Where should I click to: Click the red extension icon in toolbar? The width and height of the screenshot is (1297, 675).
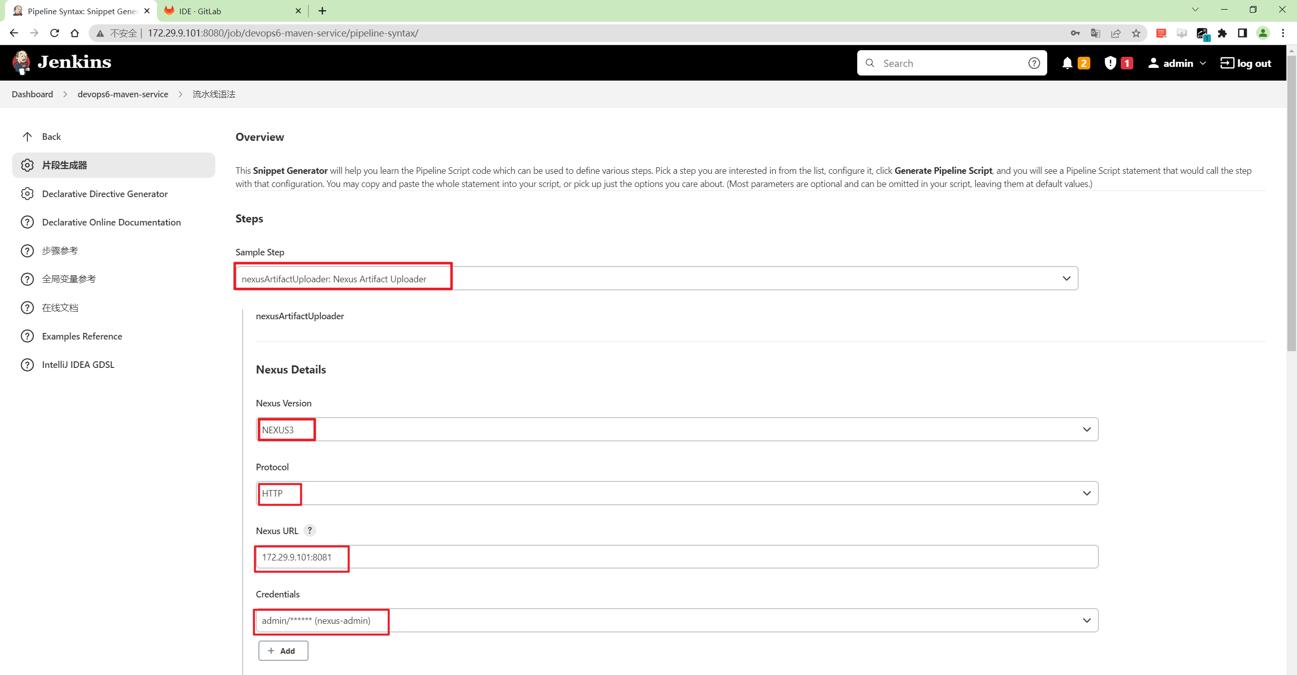click(1161, 33)
